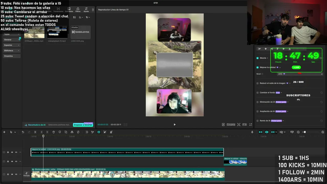Click the Empezar a recortar button
The image size is (327, 184).
coord(83,125)
